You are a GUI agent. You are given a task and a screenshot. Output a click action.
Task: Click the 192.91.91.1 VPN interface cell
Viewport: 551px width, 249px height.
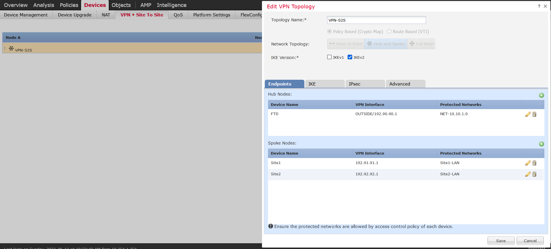point(367,163)
